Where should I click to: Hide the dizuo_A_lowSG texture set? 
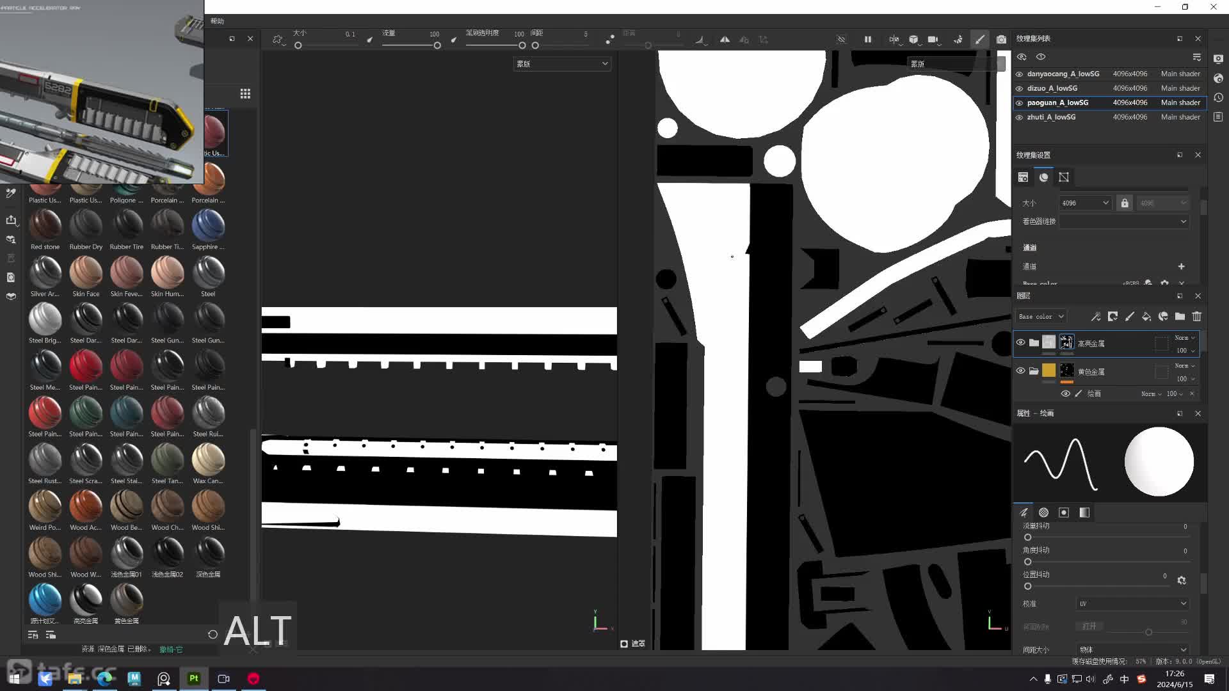(1019, 89)
